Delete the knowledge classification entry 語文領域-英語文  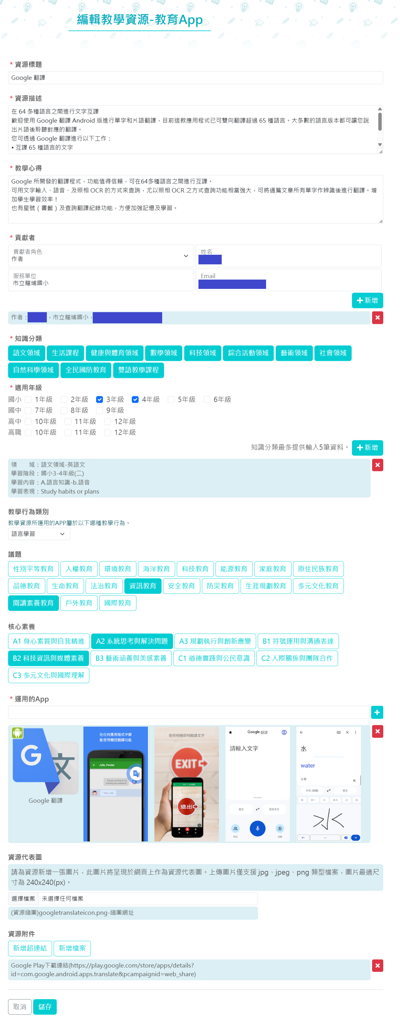[377, 465]
